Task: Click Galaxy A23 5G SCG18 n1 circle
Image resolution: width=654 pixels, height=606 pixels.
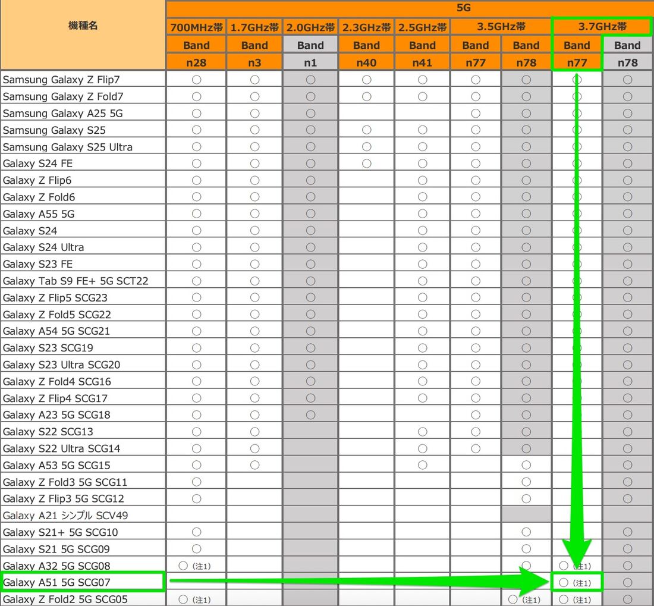Action: [310, 415]
